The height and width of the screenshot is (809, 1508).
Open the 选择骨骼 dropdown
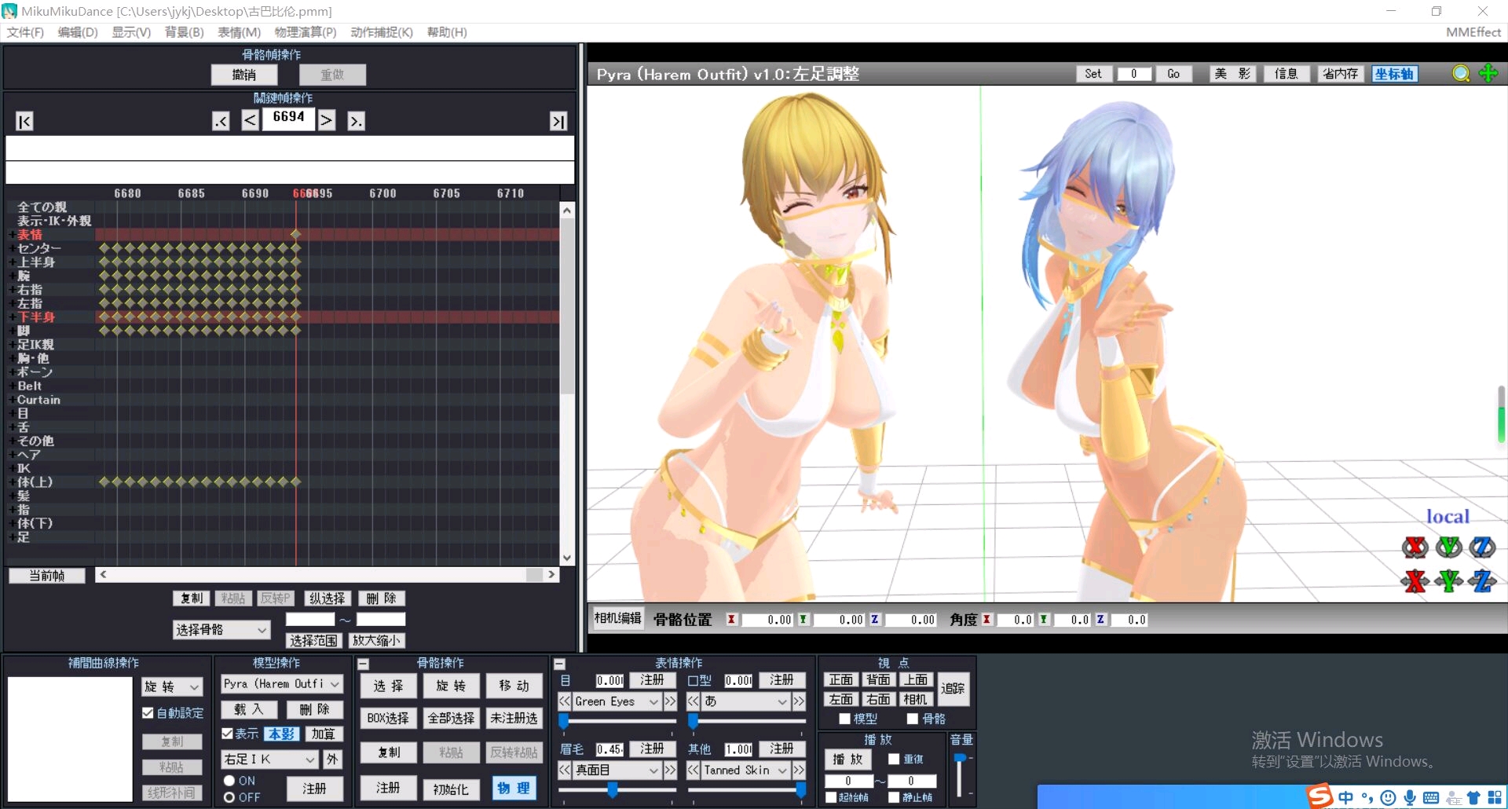221,630
